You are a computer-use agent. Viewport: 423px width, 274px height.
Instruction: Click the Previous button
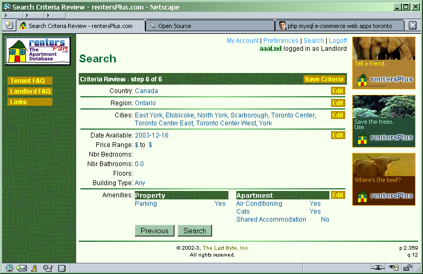point(154,231)
